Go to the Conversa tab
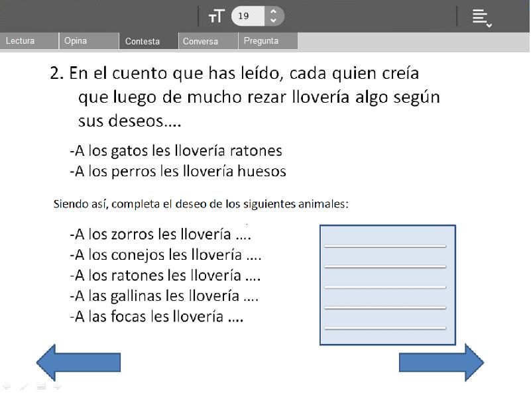This screenshot has height=395, width=531. (x=208, y=41)
